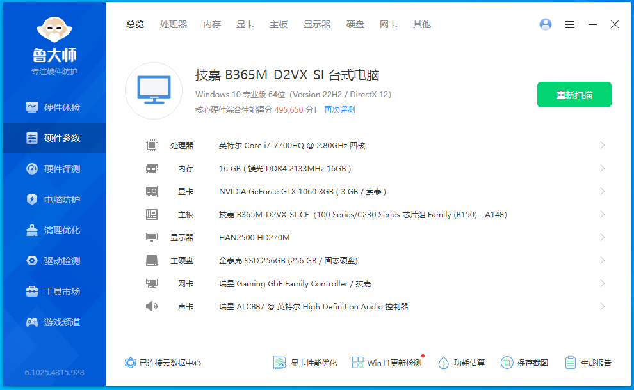Expand the 显卡 row chevron
Viewport: 634px width, 390px height.
coord(602,192)
